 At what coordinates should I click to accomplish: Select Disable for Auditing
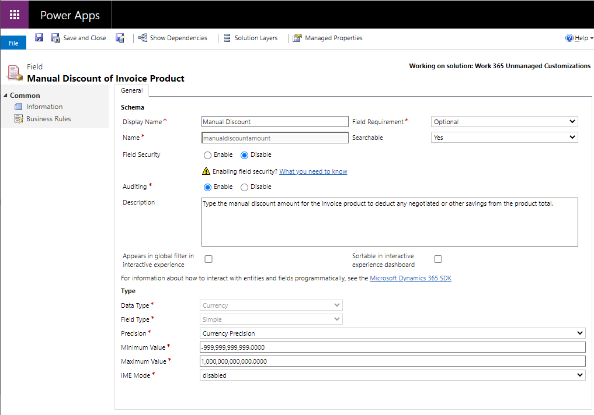[244, 187]
